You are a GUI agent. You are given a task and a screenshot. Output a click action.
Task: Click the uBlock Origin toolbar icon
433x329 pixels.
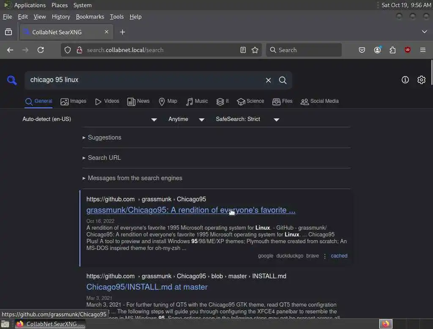(407, 50)
